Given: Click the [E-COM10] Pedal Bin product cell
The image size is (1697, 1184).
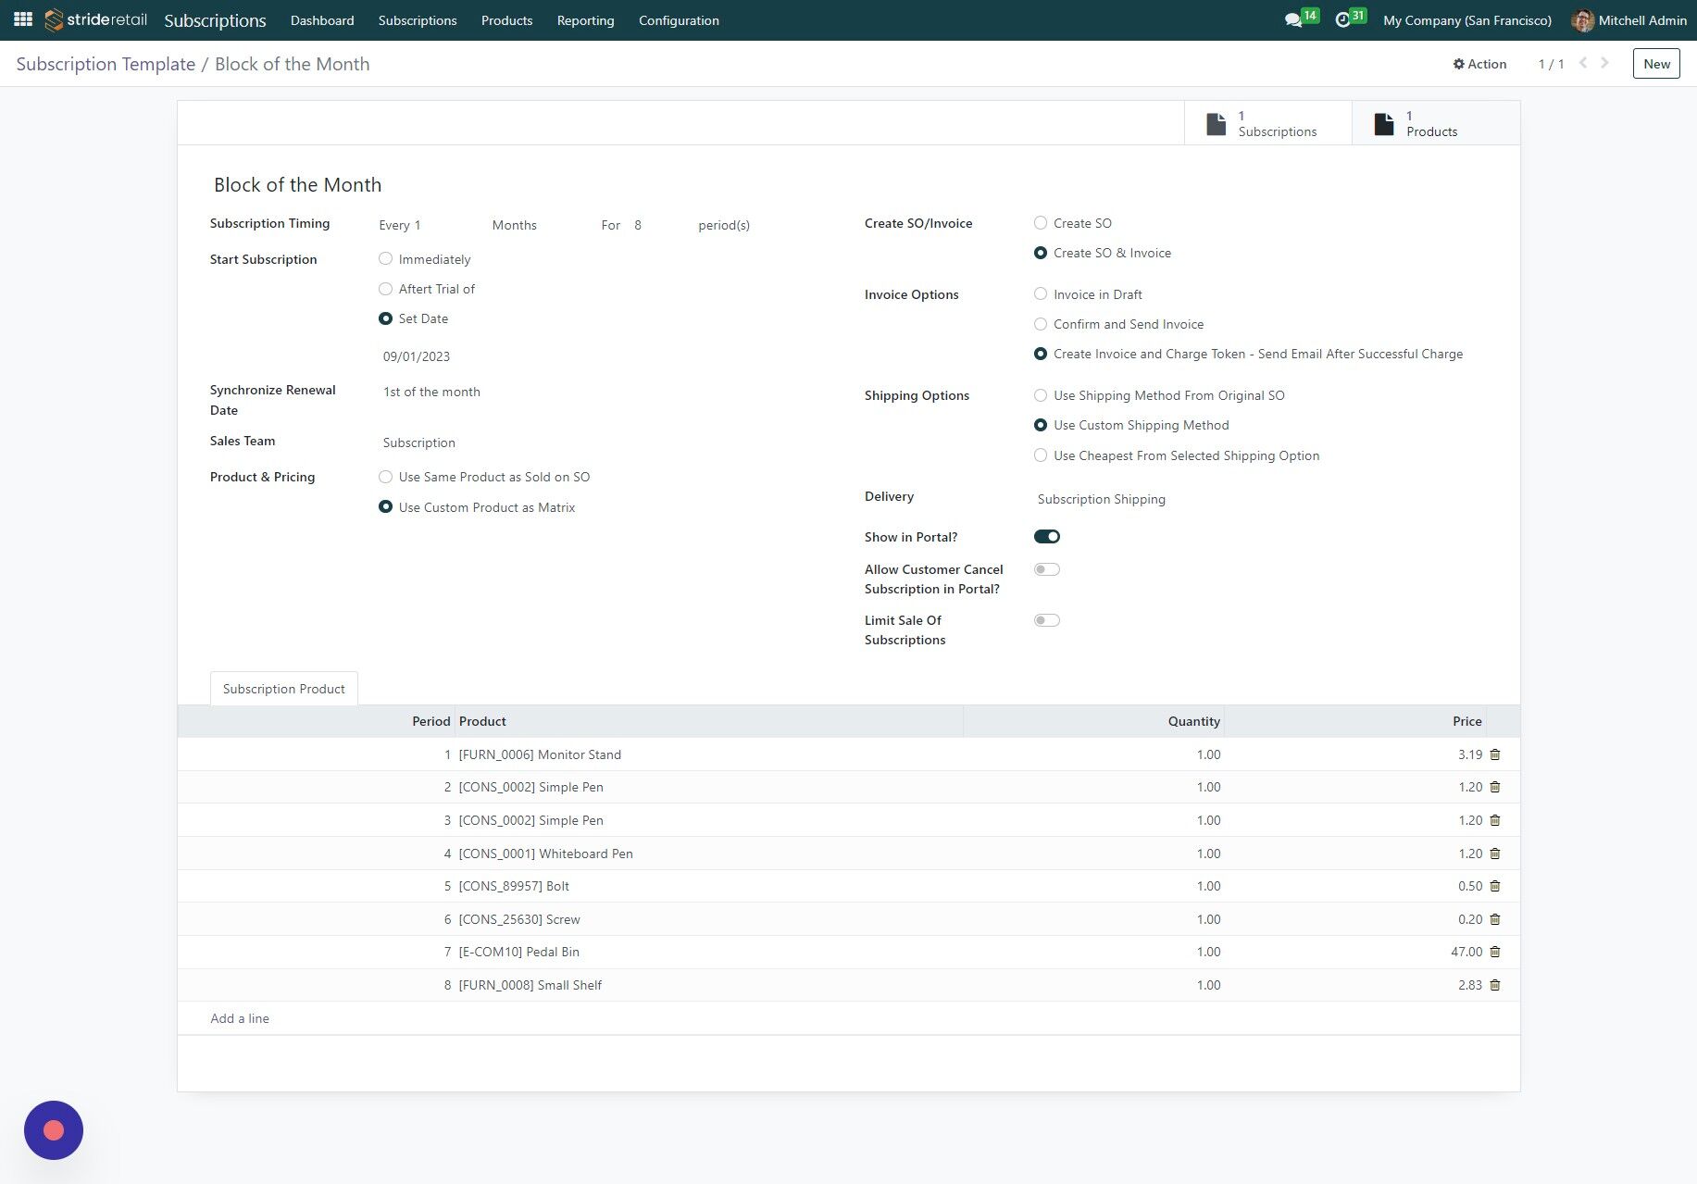Looking at the screenshot, I should 709,952.
